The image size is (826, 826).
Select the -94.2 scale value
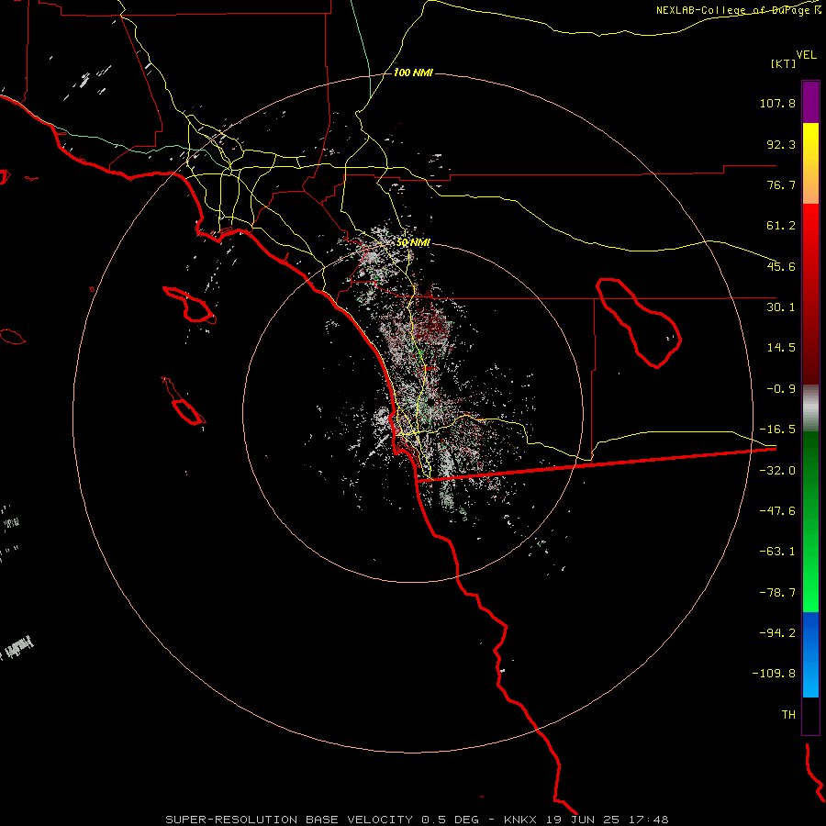[x=777, y=632]
